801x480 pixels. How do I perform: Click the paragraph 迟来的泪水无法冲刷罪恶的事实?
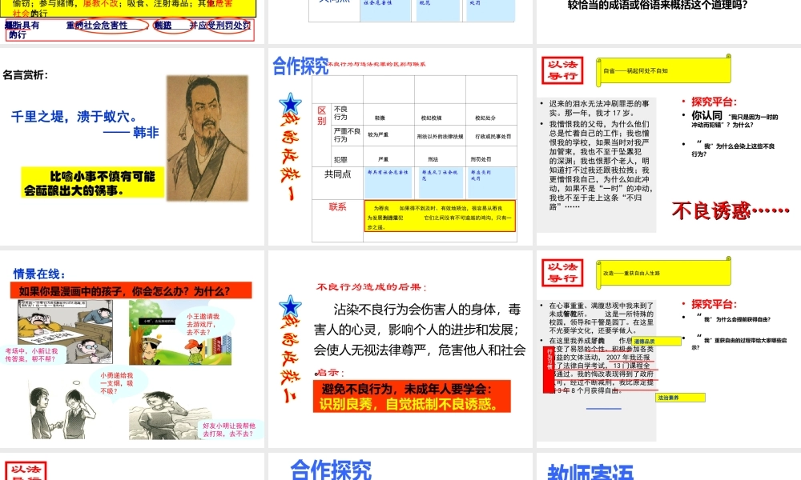click(599, 108)
